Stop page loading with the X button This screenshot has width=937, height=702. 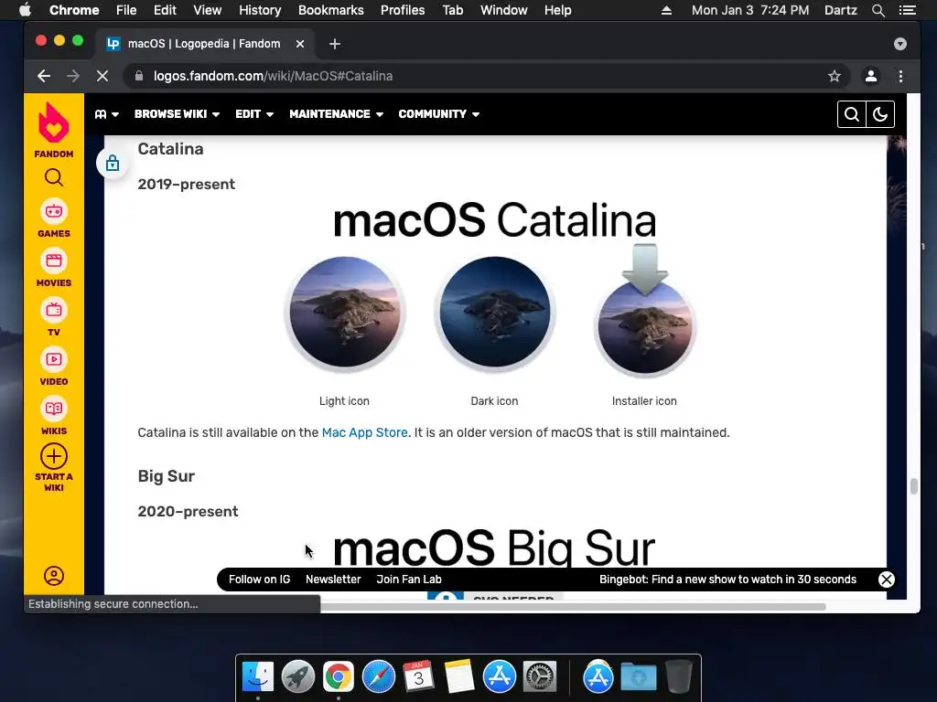click(102, 76)
